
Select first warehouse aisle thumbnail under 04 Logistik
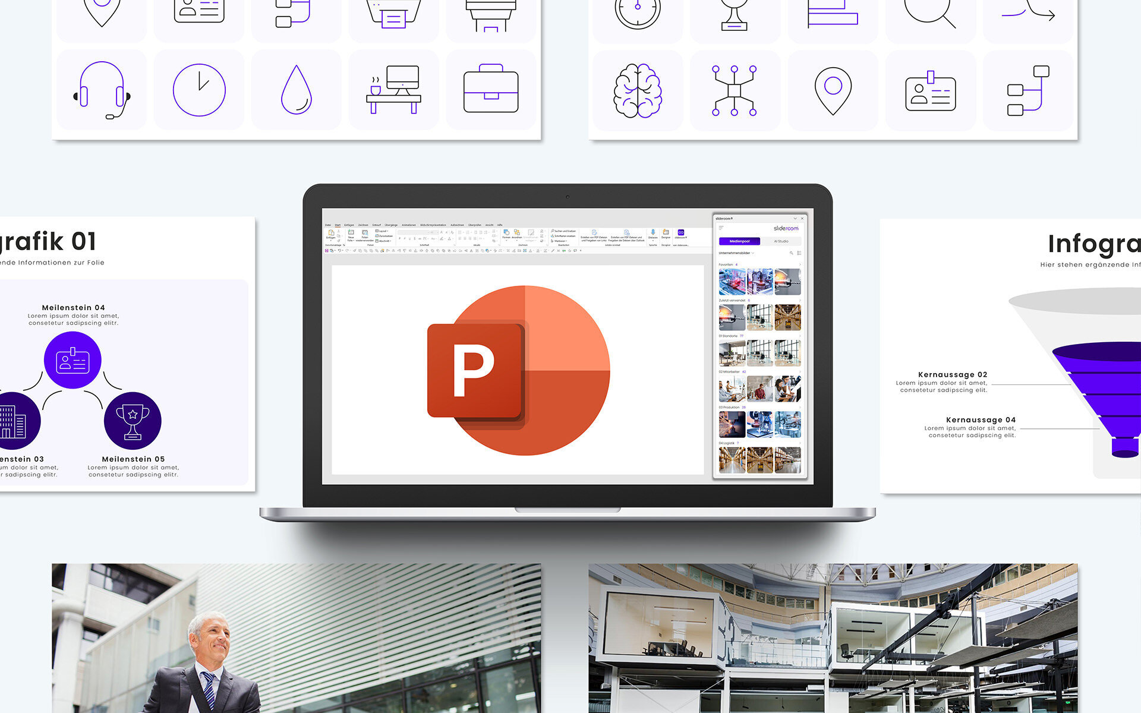[732, 460]
